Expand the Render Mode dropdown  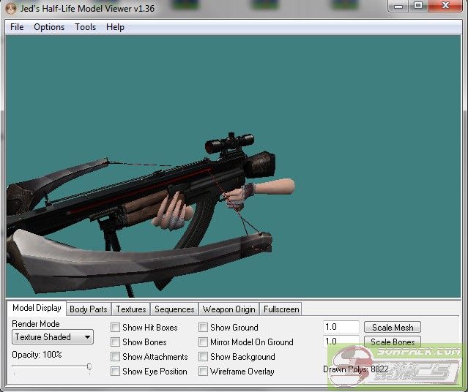[x=53, y=337]
